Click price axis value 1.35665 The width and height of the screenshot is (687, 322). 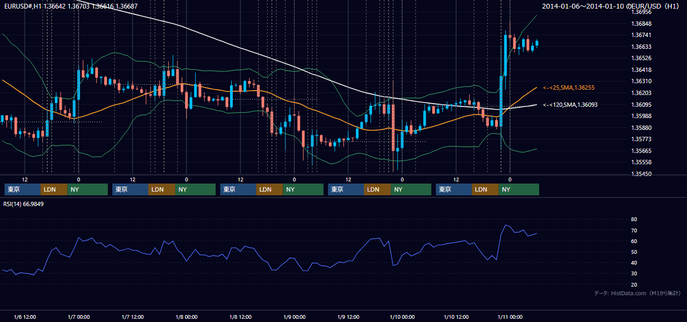click(641, 151)
